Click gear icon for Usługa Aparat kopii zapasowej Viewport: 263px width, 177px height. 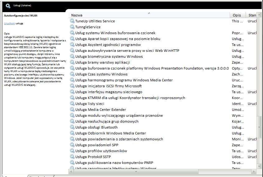(72, 39)
